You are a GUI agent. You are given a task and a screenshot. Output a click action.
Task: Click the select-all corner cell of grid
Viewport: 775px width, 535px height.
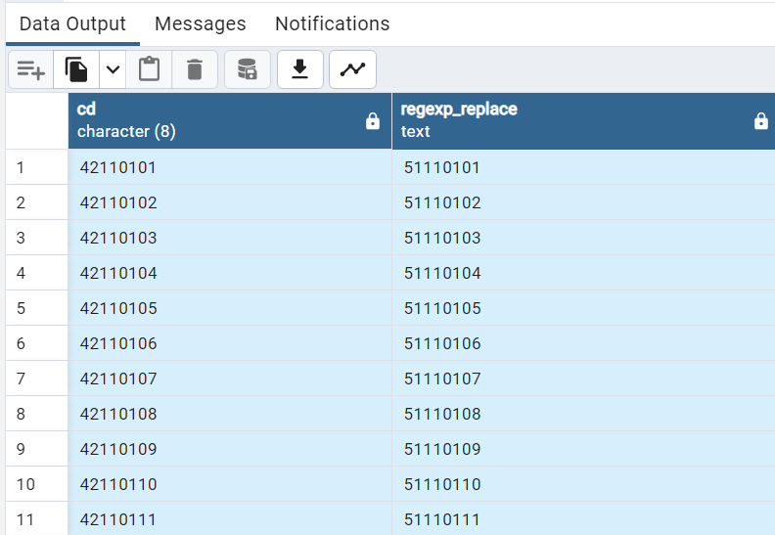[37, 120]
